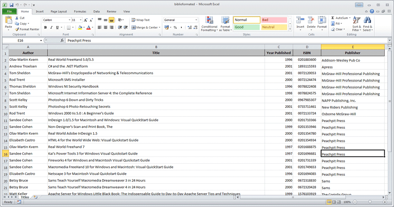Screen dimensions: 394x207
Task: Apply Comma Style
Action: coord(181,27)
